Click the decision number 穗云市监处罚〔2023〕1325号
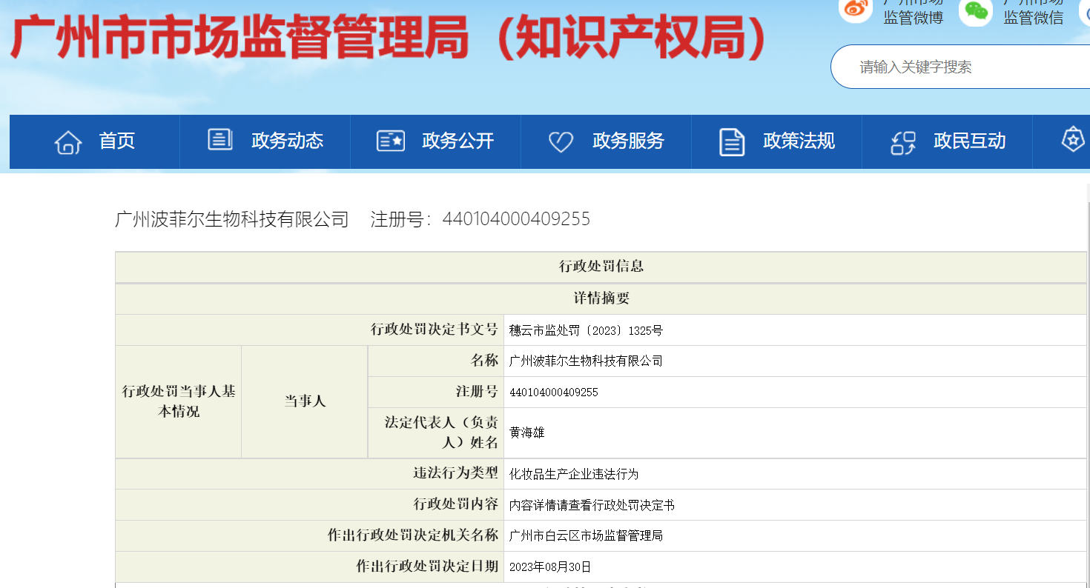Image resolution: width=1090 pixels, height=588 pixels. 586,330
